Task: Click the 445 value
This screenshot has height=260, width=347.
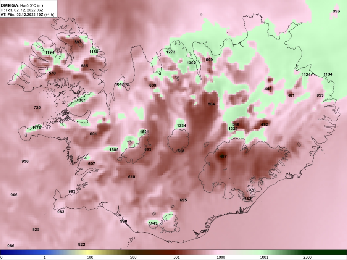Action: coord(268,89)
